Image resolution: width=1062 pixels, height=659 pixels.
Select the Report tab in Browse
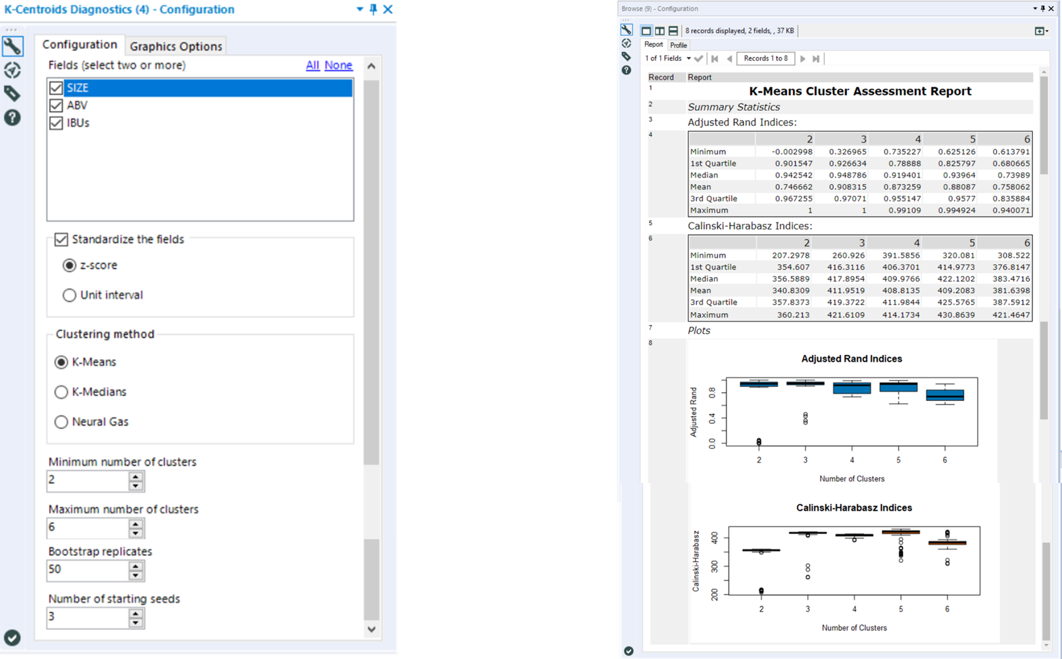653,44
